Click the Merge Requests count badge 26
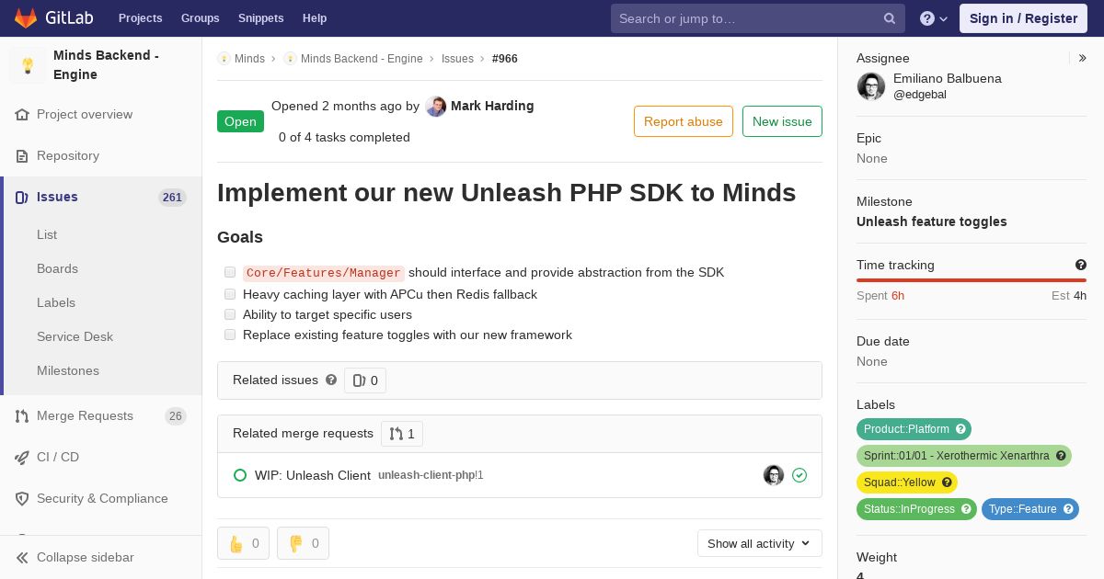This screenshot has height=579, width=1104. point(176,416)
